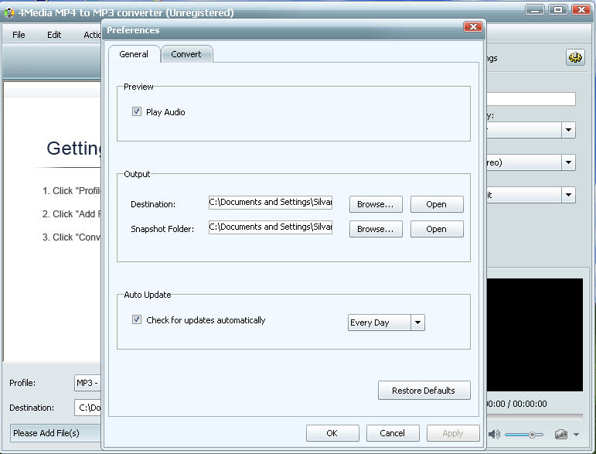This screenshot has height=454, width=596.
Task: Open the Edit menu
Action: 54,35
